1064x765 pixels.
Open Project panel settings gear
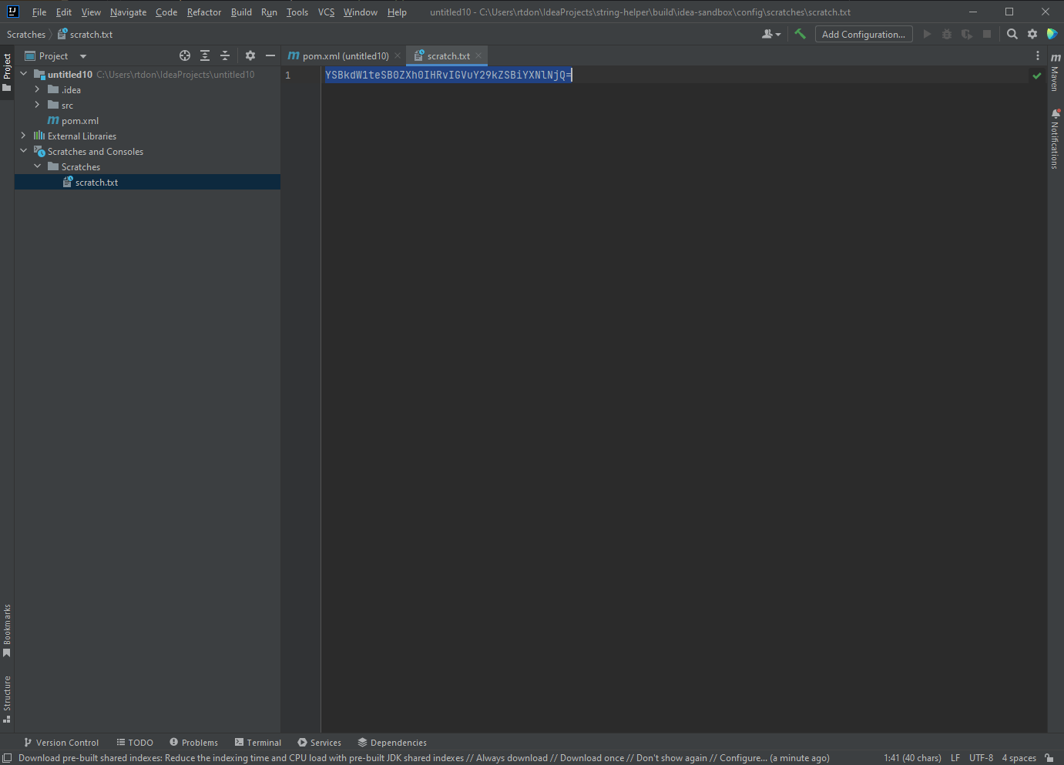click(x=250, y=55)
